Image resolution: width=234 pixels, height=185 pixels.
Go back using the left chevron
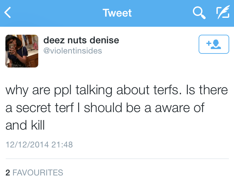click(8, 13)
